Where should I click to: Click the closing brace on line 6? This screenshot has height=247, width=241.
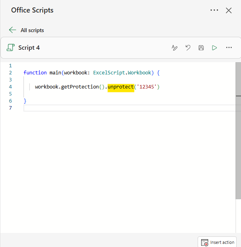[x=25, y=101]
